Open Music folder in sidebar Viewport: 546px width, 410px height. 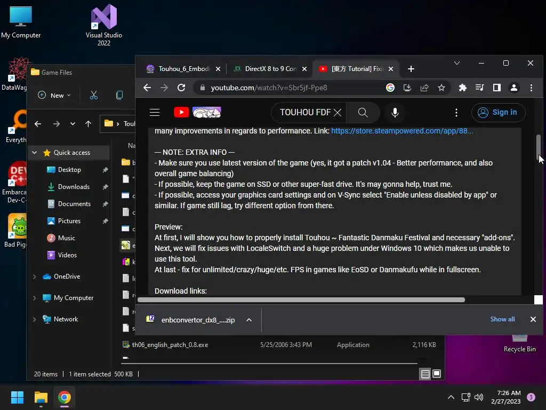[x=66, y=238]
